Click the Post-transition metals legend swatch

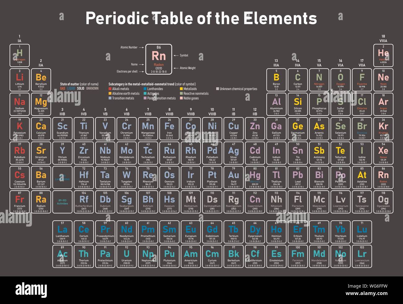(x=145, y=98)
